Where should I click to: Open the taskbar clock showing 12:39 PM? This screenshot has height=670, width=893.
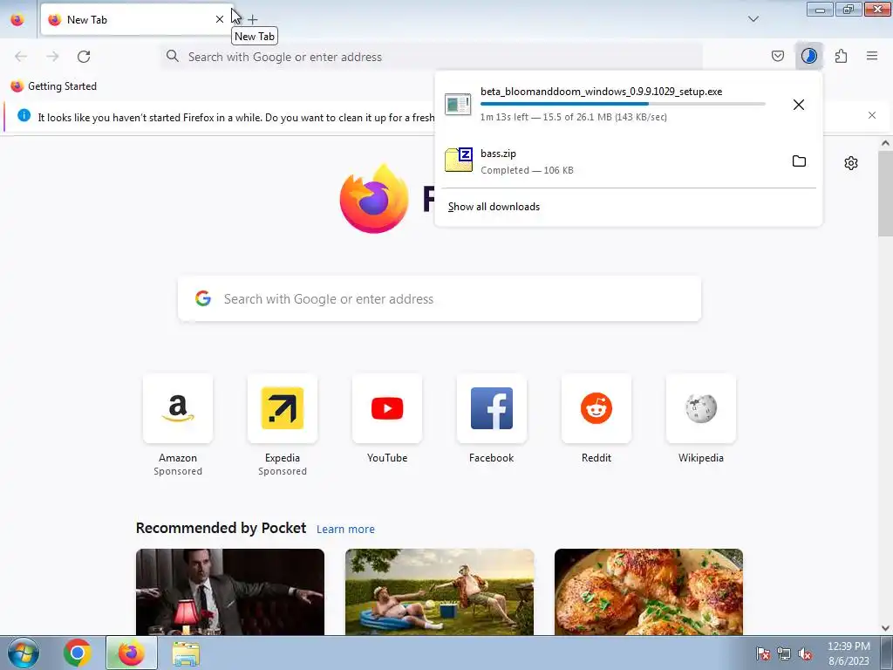tap(849, 653)
